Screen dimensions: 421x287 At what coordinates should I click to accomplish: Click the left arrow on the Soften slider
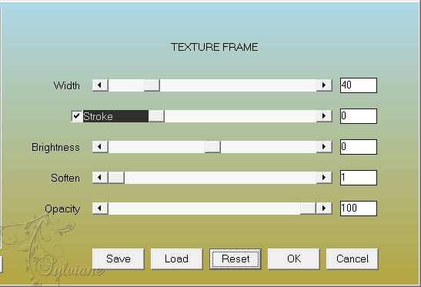point(100,178)
